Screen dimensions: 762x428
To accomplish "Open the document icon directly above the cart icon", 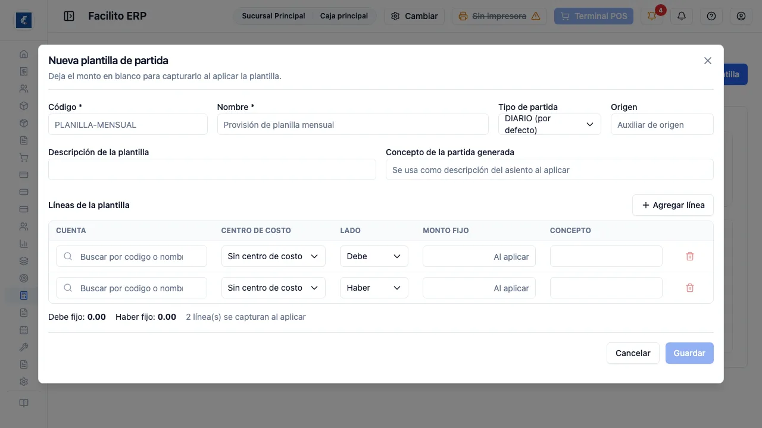I will [24, 140].
